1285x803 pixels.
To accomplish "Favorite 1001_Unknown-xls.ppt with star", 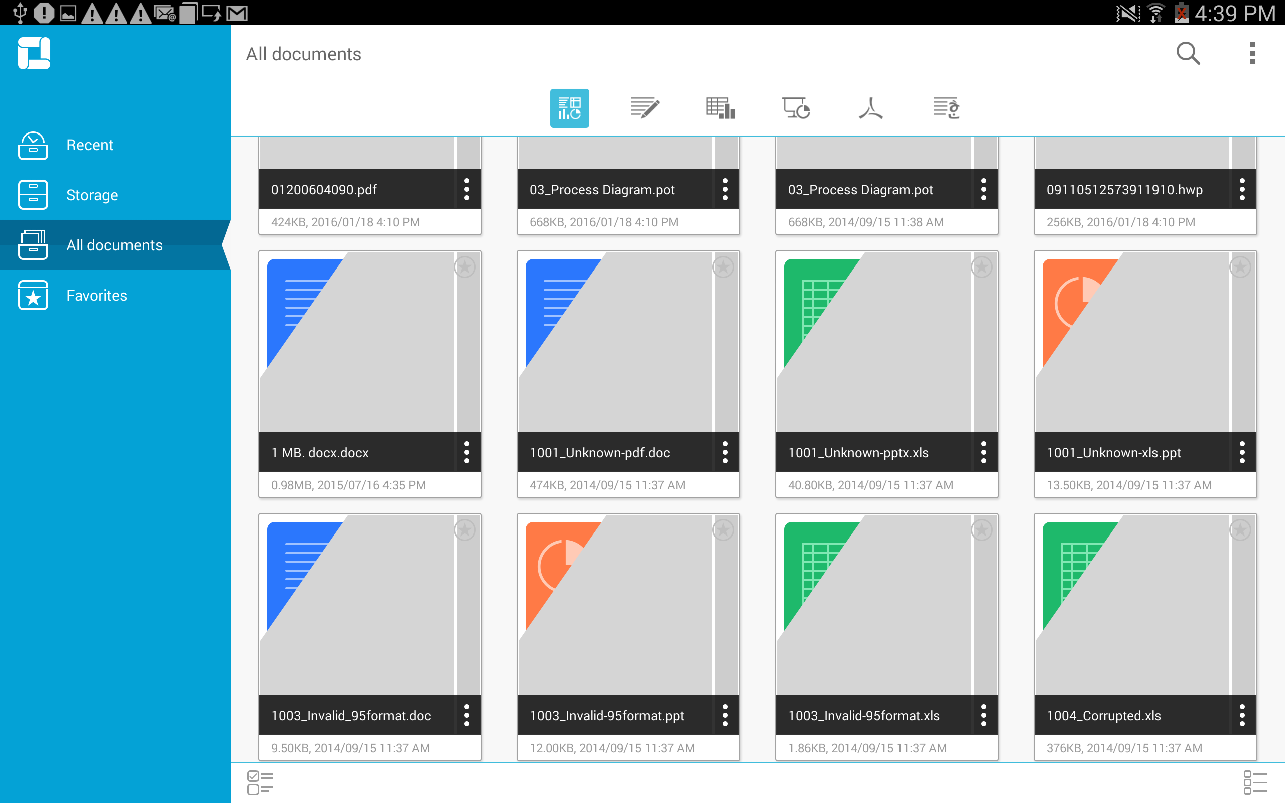I will coord(1241,267).
